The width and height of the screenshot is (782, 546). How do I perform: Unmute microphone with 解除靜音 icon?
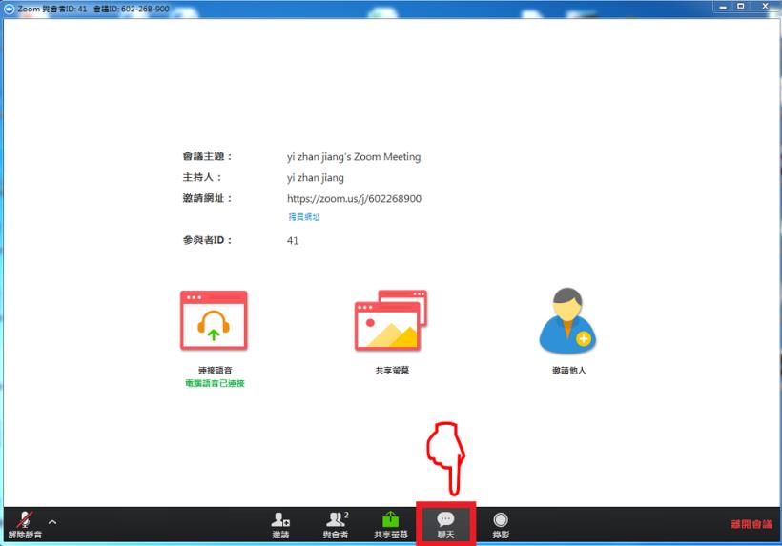(25, 525)
